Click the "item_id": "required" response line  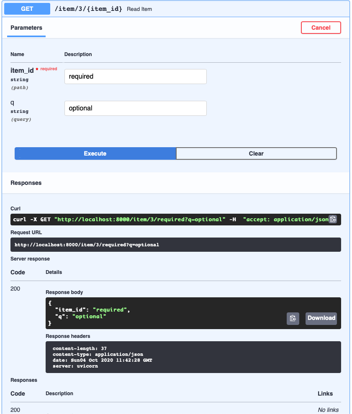coord(92,310)
